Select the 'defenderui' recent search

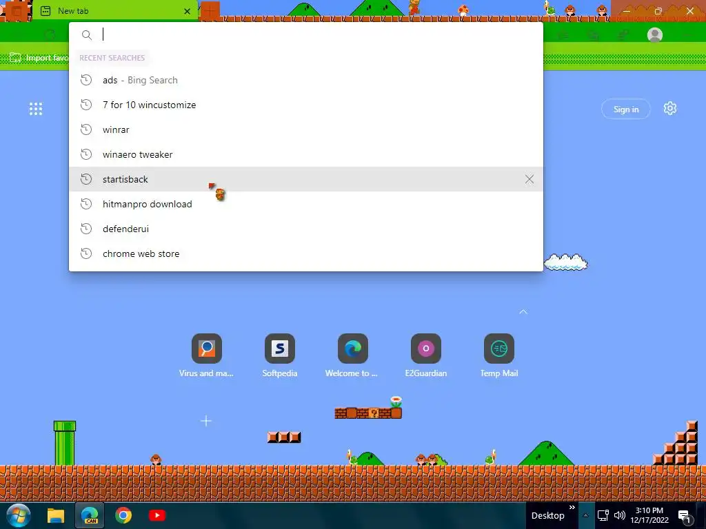tap(306, 229)
